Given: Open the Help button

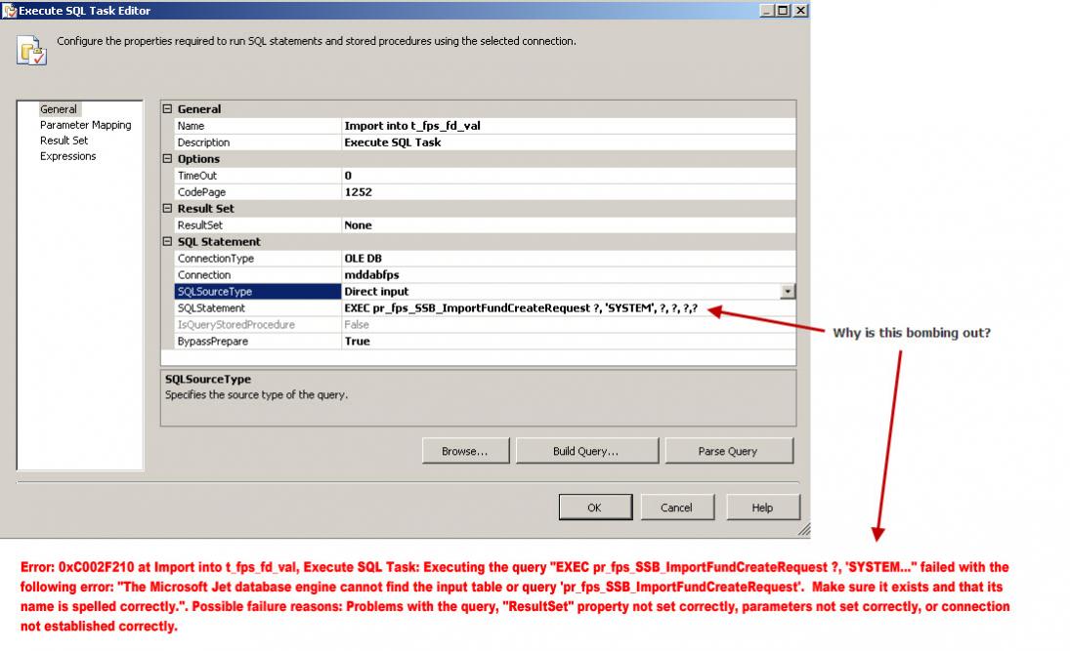Looking at the screenshot, I should [763, 508].
